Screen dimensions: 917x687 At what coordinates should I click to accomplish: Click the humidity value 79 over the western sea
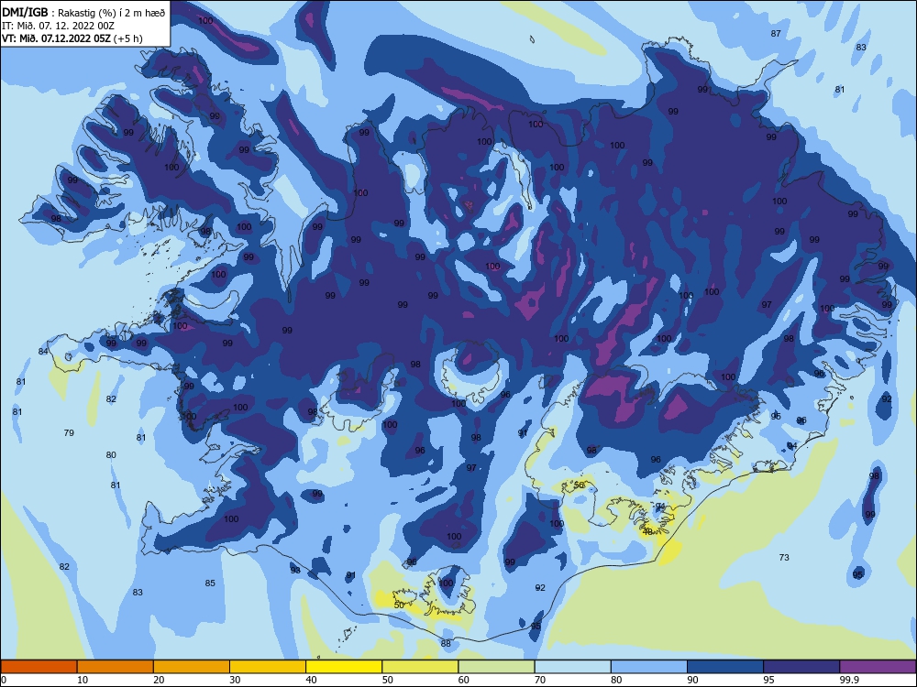[69, 433]
